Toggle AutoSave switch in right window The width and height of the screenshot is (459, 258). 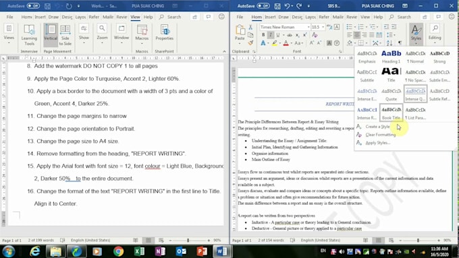click(x=263, y=6)
